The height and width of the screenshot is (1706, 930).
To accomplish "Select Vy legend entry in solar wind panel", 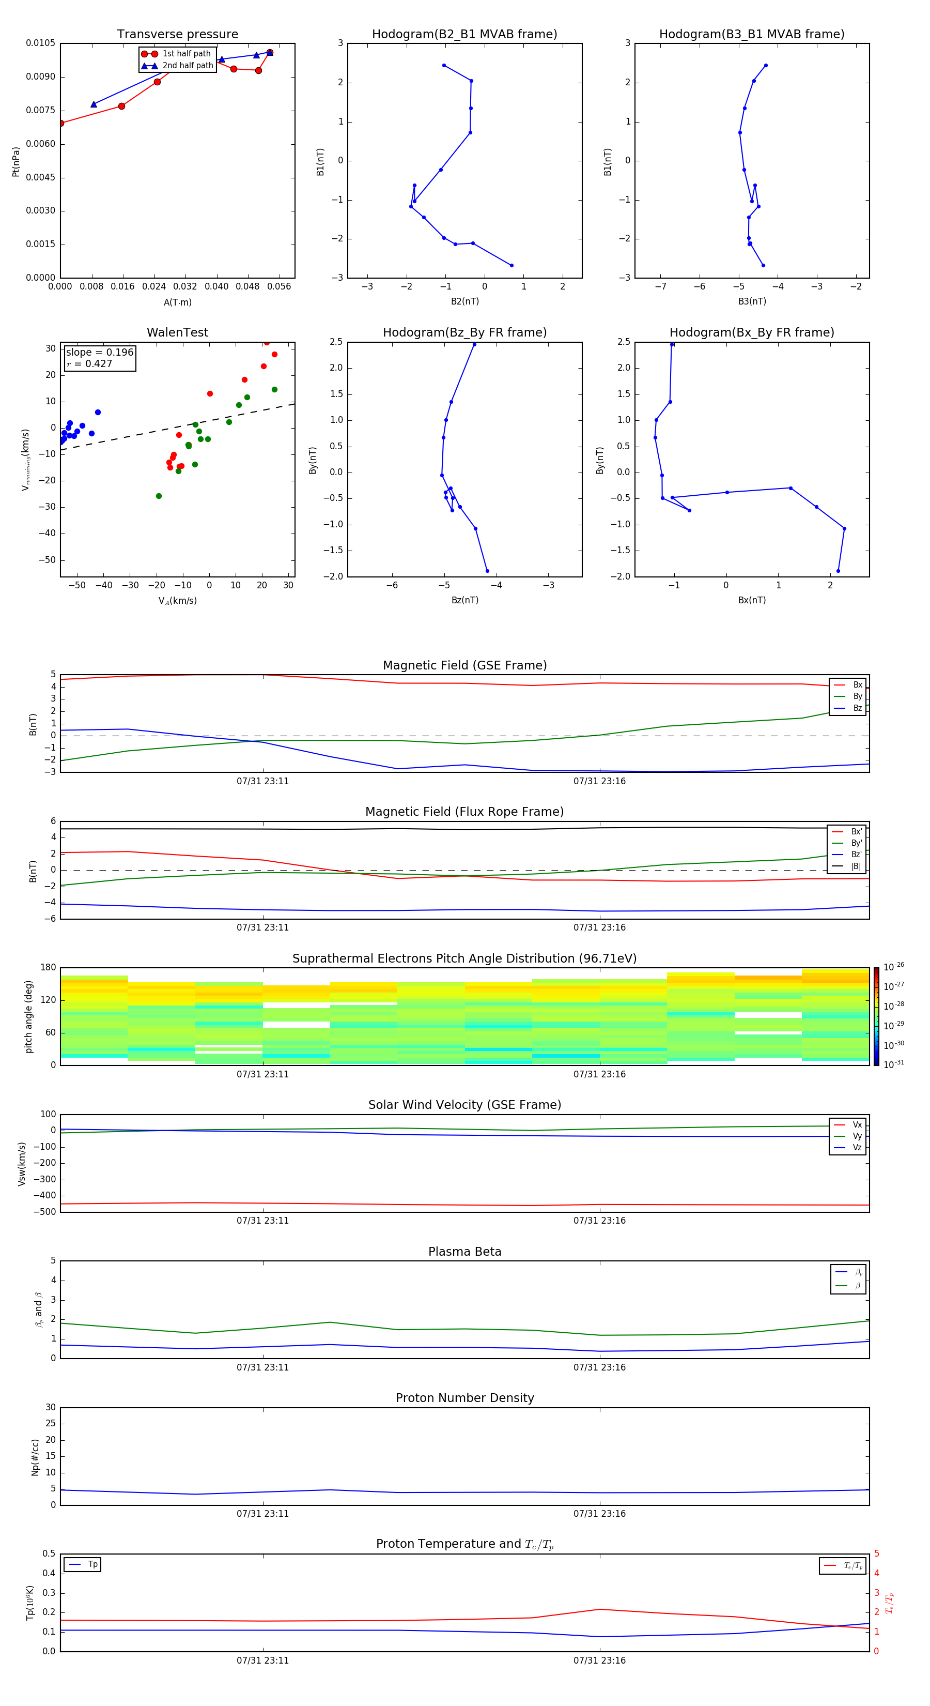I will coord(848,1136).
